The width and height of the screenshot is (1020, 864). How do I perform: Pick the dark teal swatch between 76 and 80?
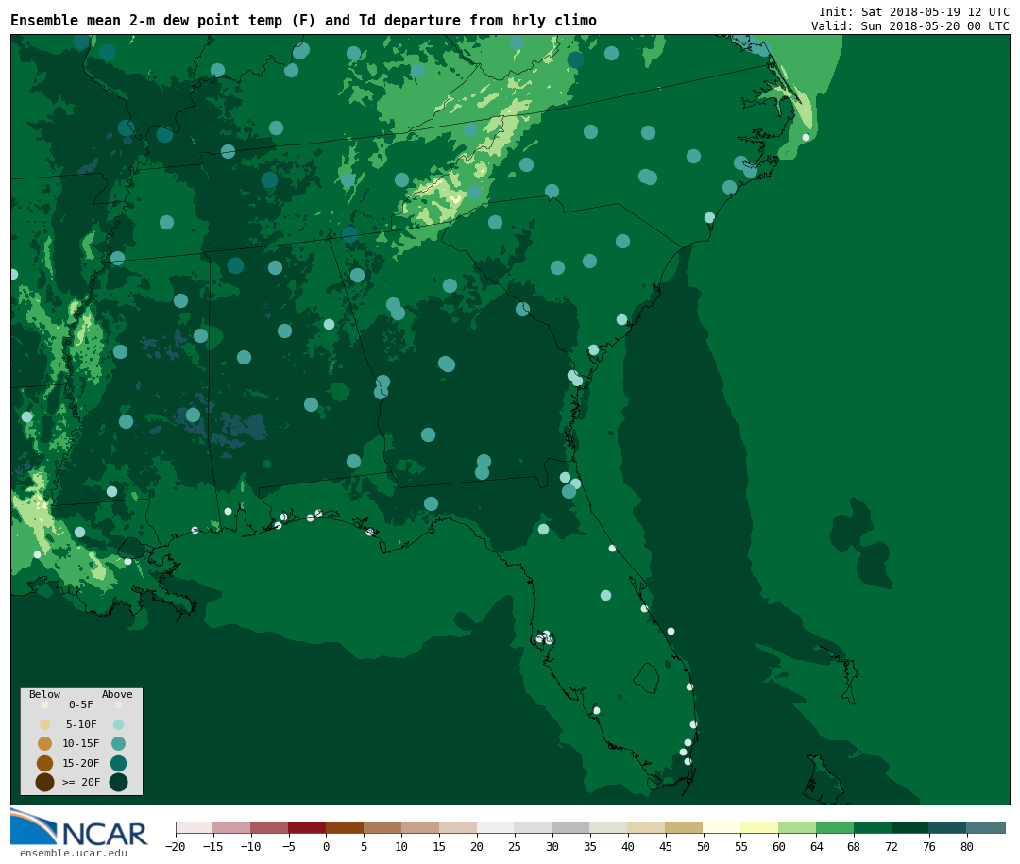949,827
